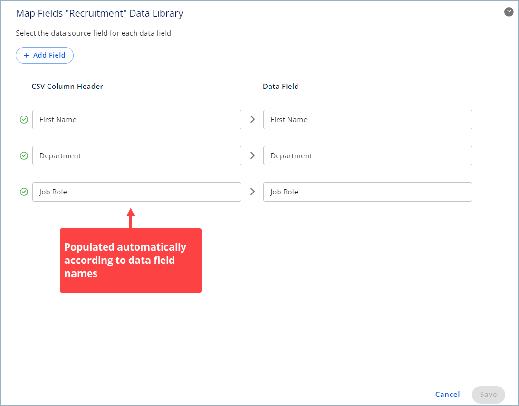The width and height of the screenshot is (519, 406).
Task: Click the arrow chevron in the Job Role row
Action: (x=252, y=192)
